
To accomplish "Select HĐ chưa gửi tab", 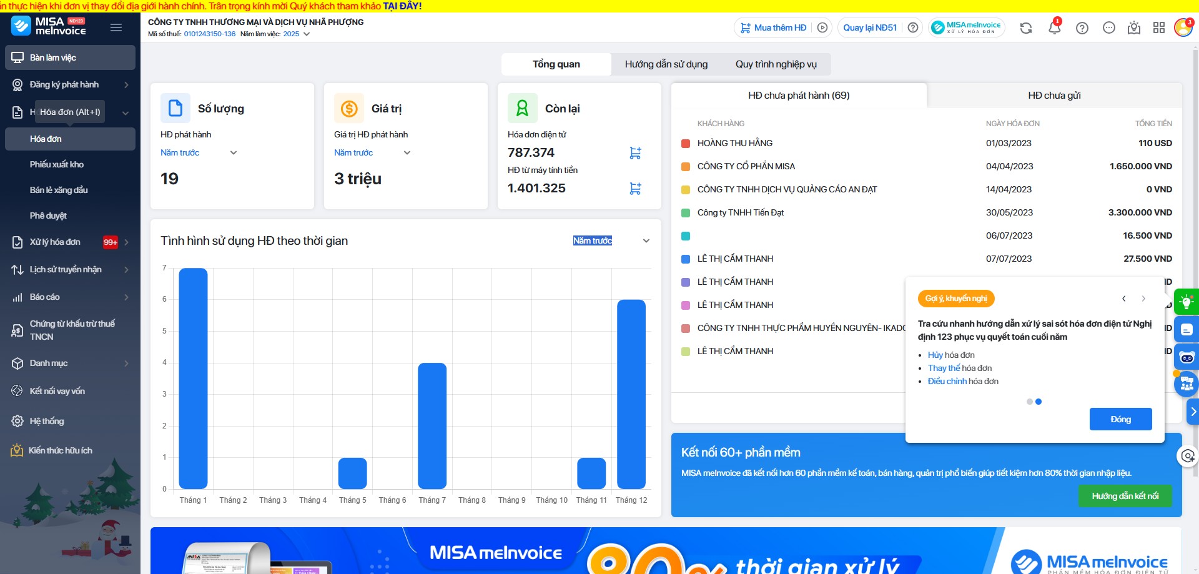I will click(x=1054, y=96).
